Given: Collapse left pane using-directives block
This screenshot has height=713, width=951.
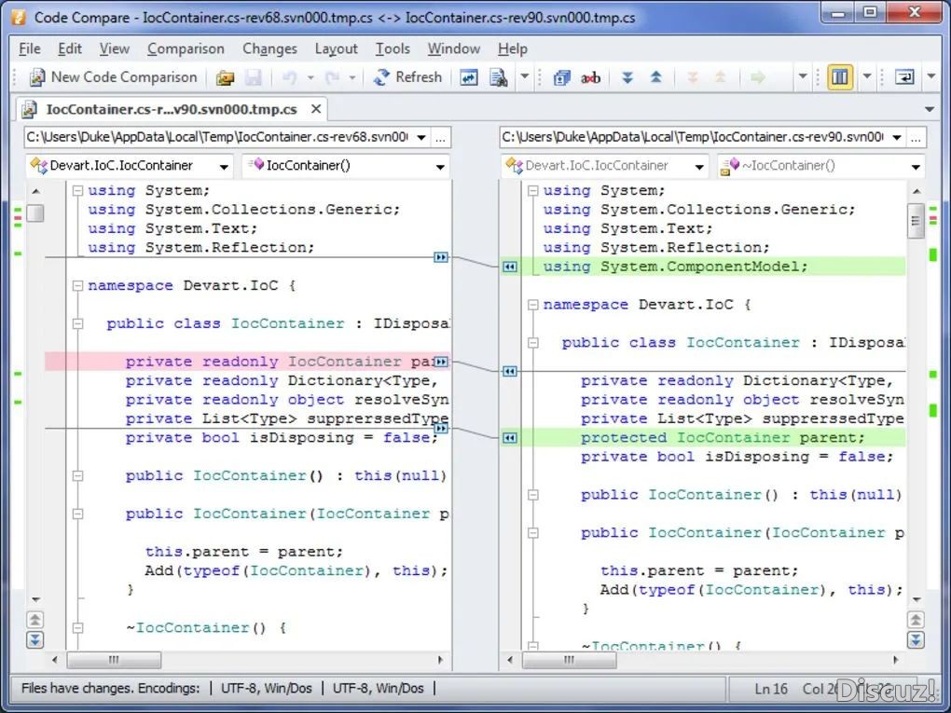Looking at the screenshot, I should pos(77,190).
